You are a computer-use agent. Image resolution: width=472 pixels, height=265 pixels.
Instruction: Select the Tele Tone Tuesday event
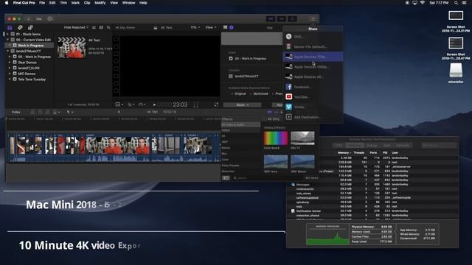pos(32,79)
